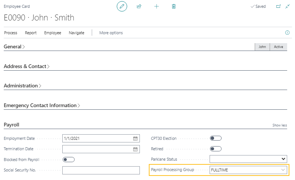This screenshot has width=295, height=180.
Task: Expand the Address & Contact section
Action: point(26,66)
